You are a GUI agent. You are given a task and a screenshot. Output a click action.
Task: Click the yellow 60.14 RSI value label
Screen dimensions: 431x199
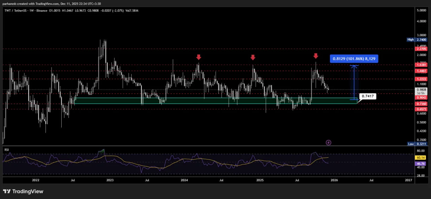pyautogui.click(x=421, y=157)
